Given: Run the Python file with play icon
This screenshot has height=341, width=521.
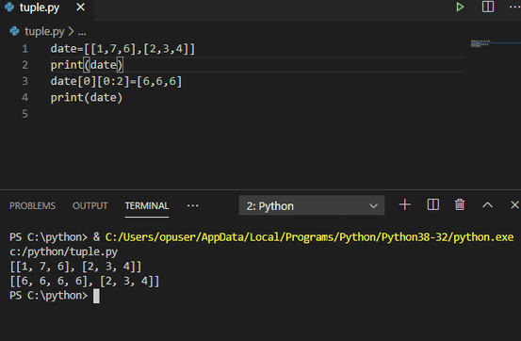Looking at the screenshot, I should [x=460, y=7].
